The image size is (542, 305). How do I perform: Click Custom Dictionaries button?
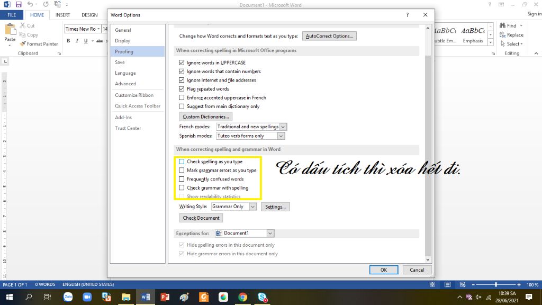click(x=206, y=116)
